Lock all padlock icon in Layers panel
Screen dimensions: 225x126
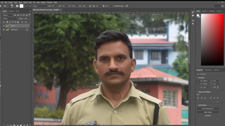[18, 22]
